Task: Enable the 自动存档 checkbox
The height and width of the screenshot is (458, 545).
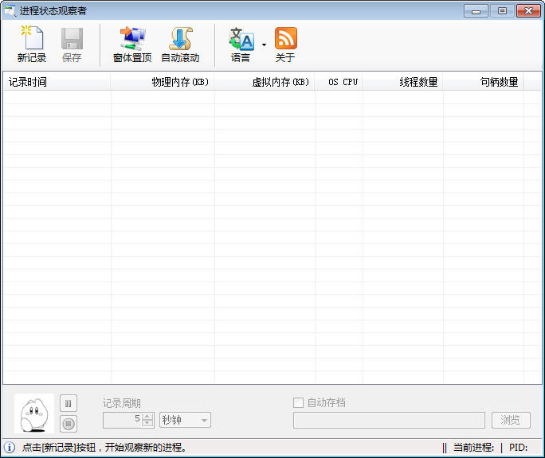Action: click(x=298, y=403)
